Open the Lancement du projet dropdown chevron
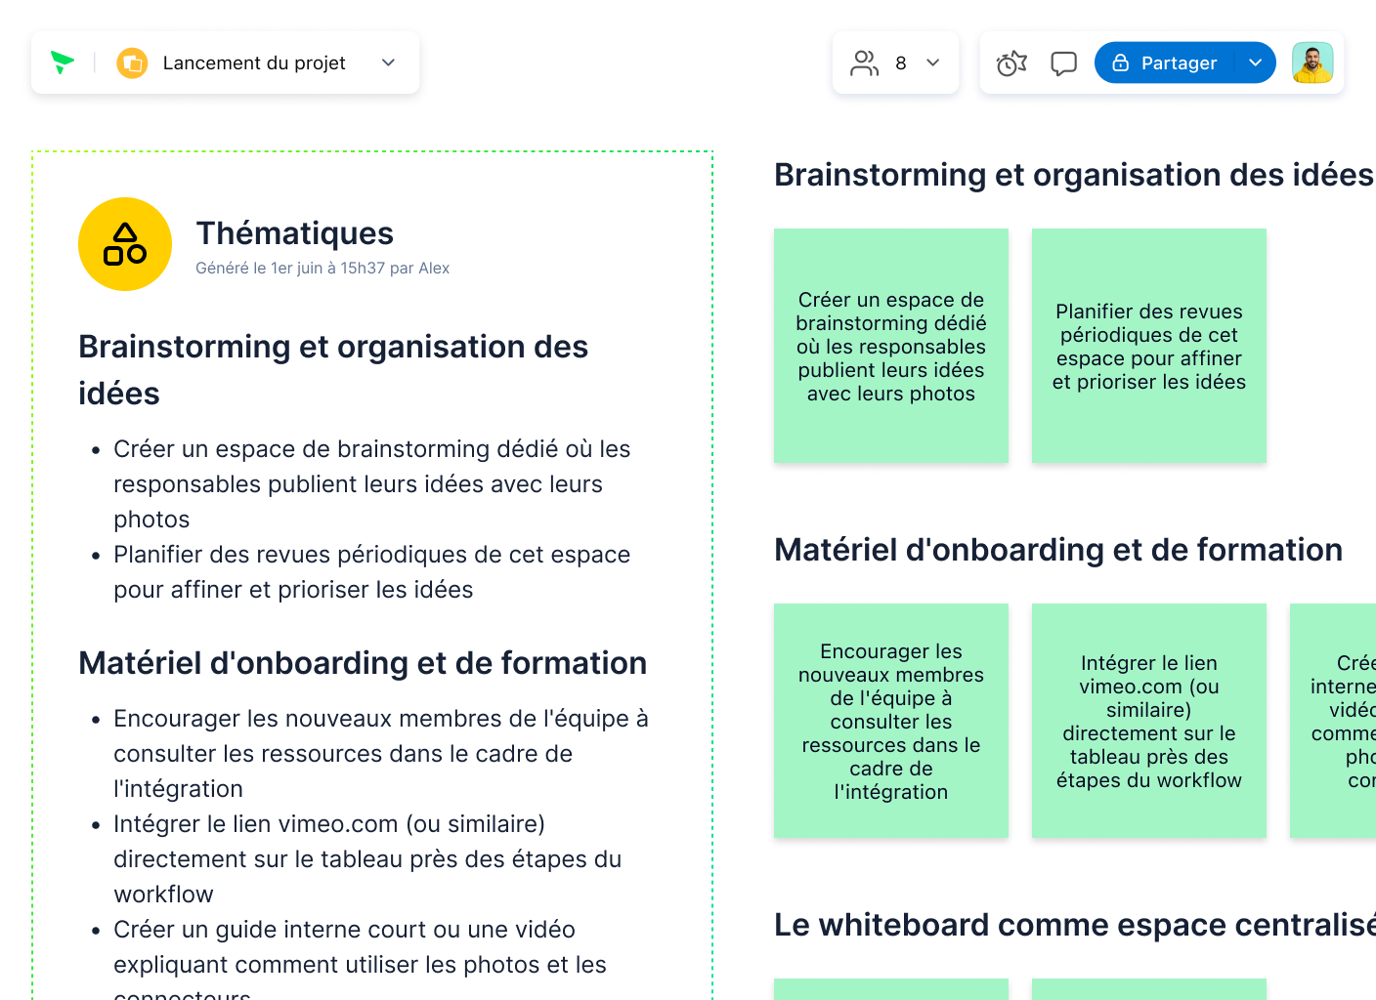Image resolution: width=1376 pixels, height=1000 pixels. click(x=388, y=62)
